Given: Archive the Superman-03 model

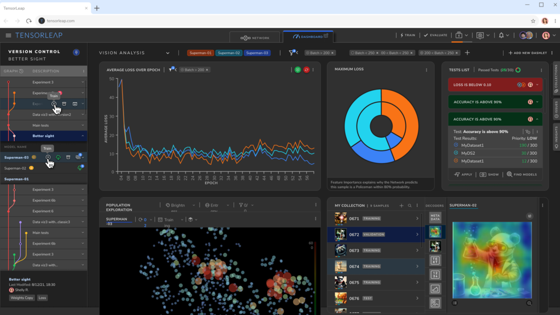Looking at the screenshot, I should 68,157.
